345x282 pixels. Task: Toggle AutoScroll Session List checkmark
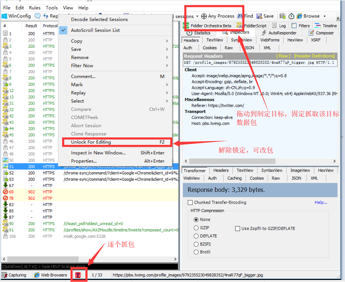point(63,30)
